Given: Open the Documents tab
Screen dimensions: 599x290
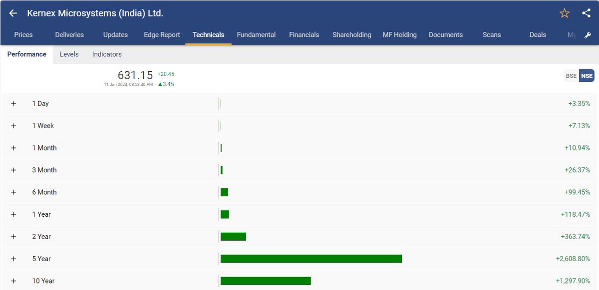Looking at the screenshot, I should click(x=446, y=35).
